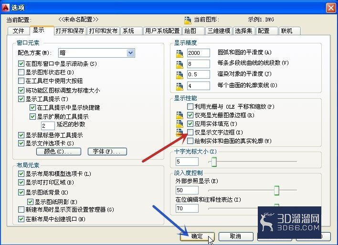Click drawing icon next to 每条多段线曲线的线段数
The height and width of the screenshot is (245, 338).
coord(180,64)
